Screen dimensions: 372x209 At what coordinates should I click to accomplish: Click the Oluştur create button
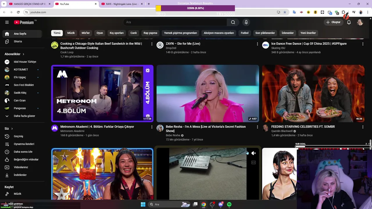tap(333, 22)
